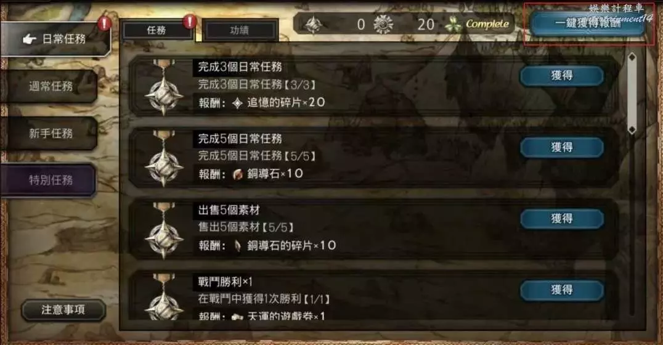Open the 新手任務 category
The height and width of the screenshot is (345, 663).
click(x=49, y=133)
